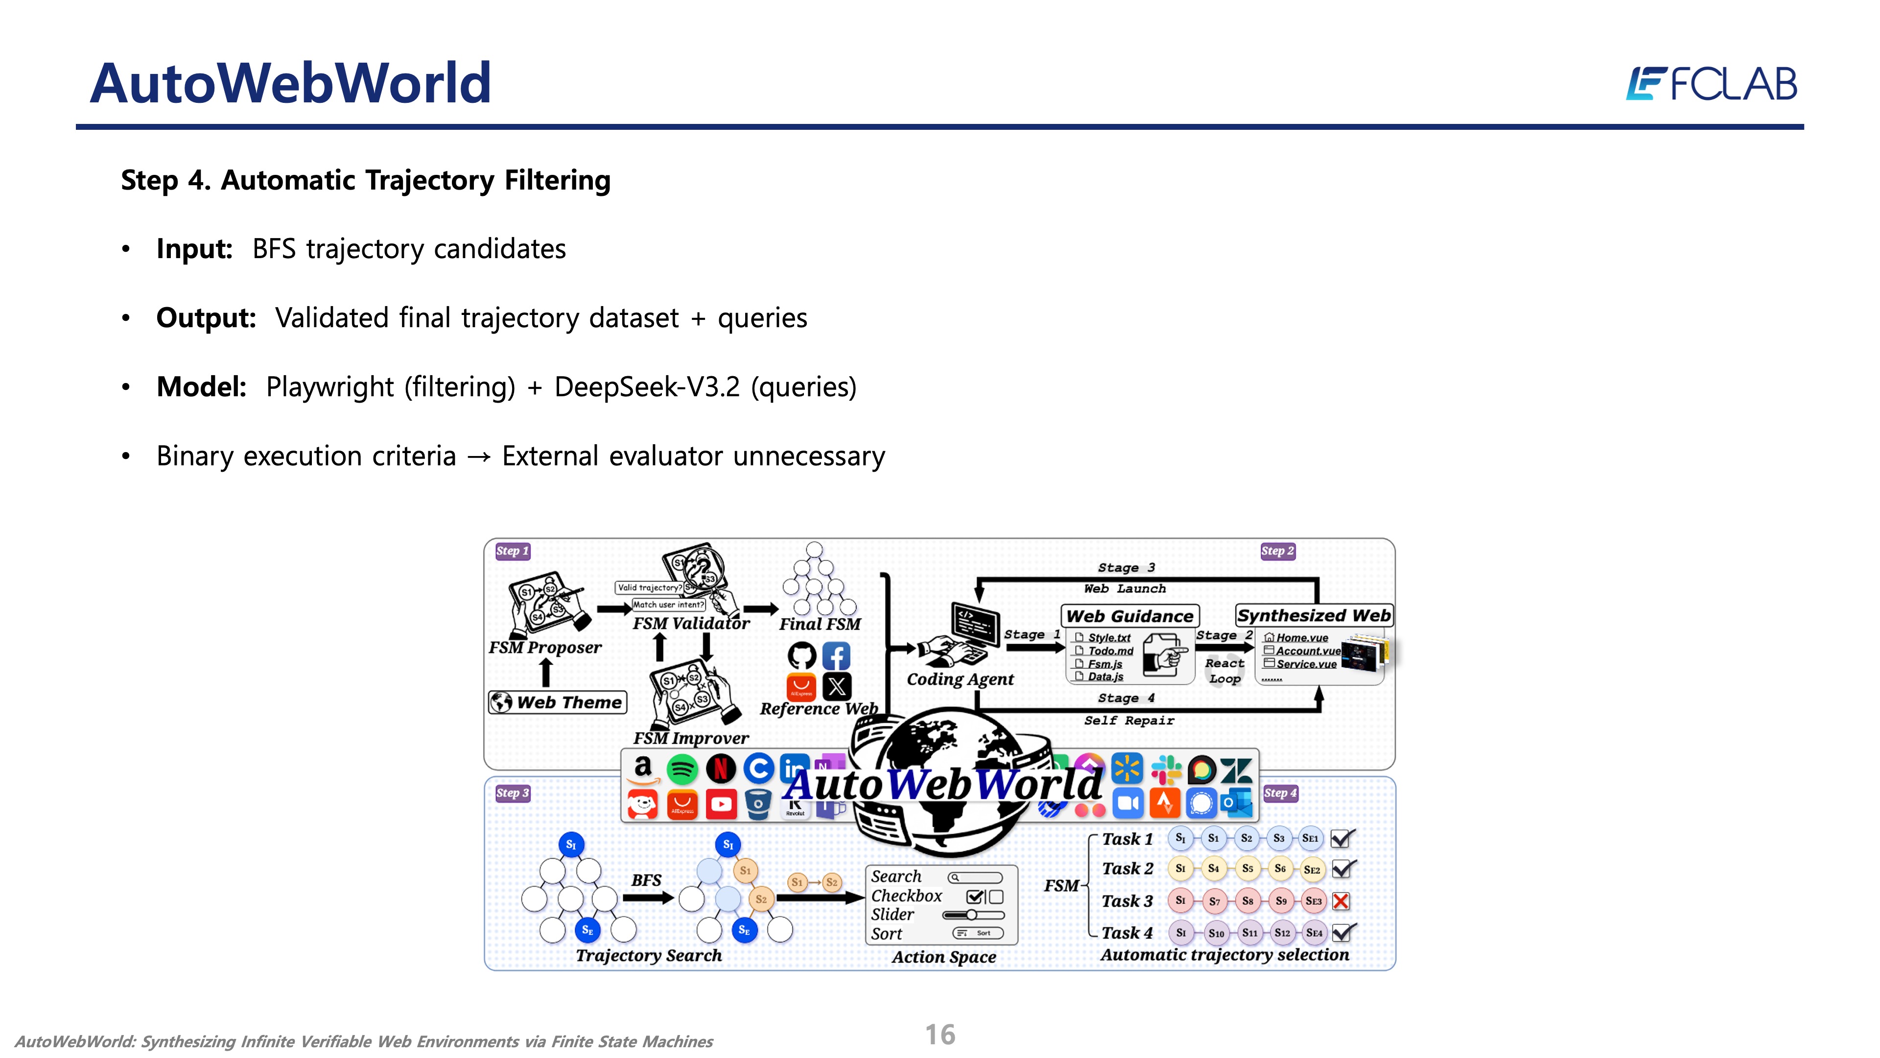Select the blue C Coursera icon
The height and width of the screenshot is (1058, 1880).
[759, 769]
